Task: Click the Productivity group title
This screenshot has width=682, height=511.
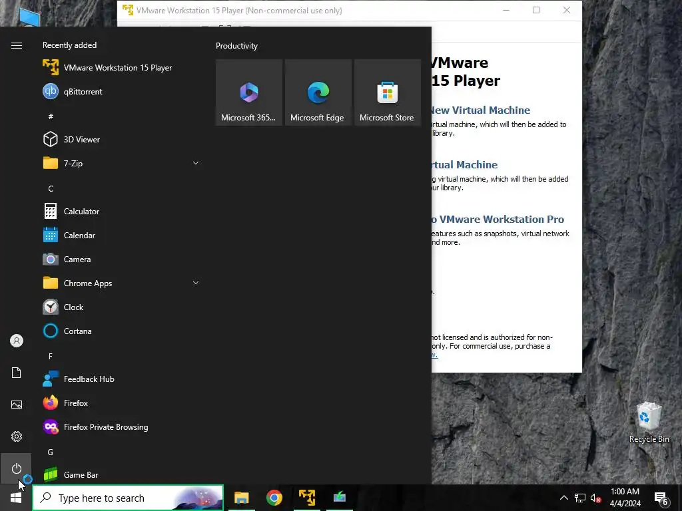Action: point(236,46)
